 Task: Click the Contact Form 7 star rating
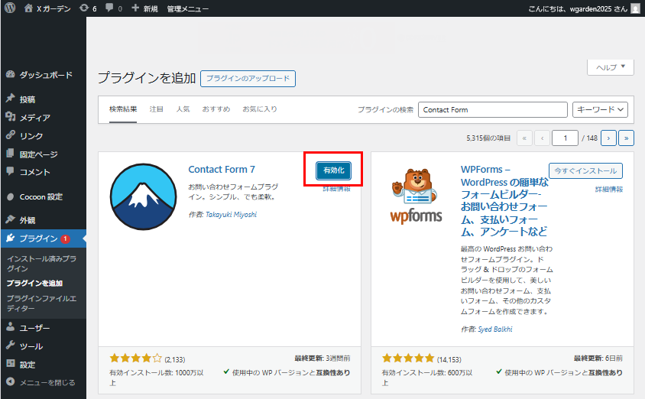136,358
